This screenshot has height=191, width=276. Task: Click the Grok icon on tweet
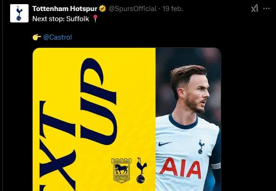click(254, 8)
